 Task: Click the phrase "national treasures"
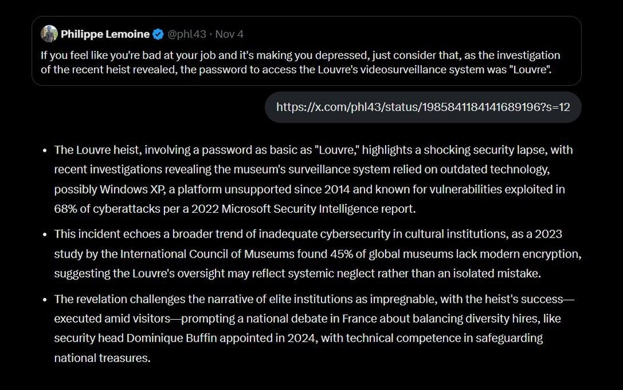[x=102, y=358]
